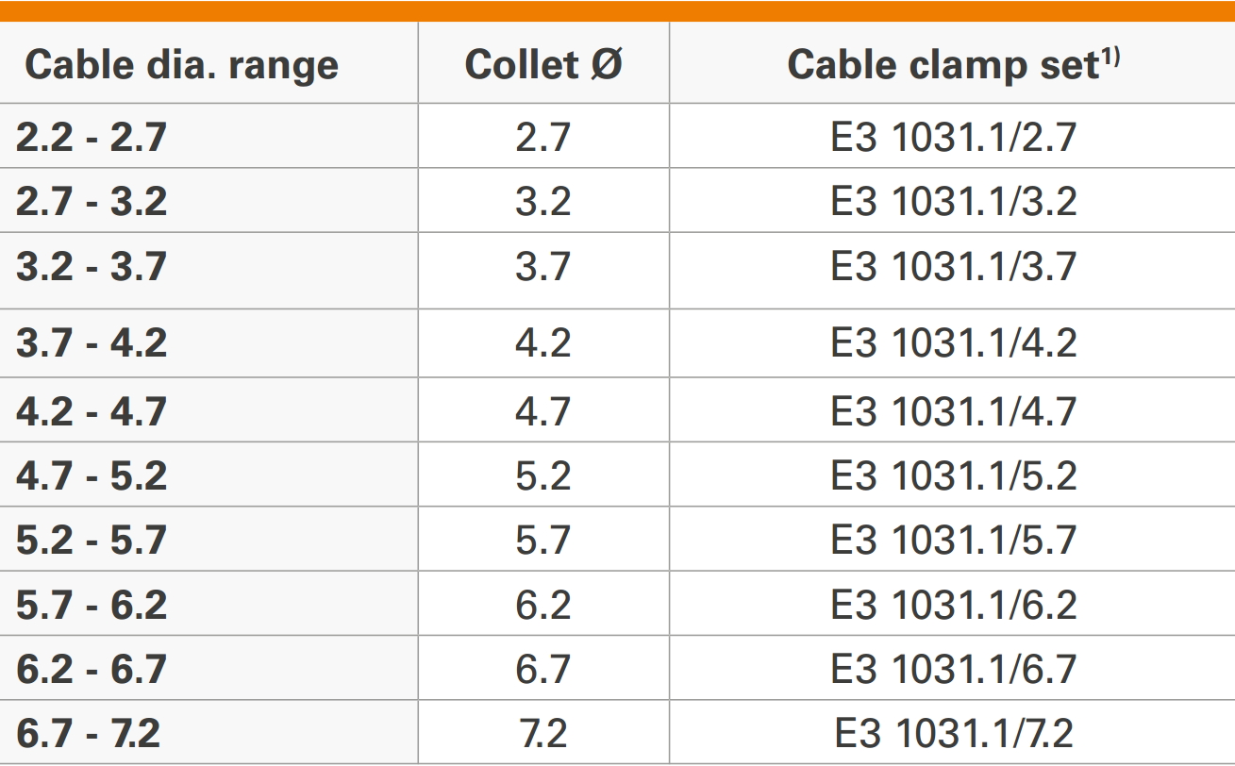Image resolution: width=1235 pixels, height=766 pixels.
Task: Click clamp set E3 1031.1/7.2
Action: (x=953, y=733)
